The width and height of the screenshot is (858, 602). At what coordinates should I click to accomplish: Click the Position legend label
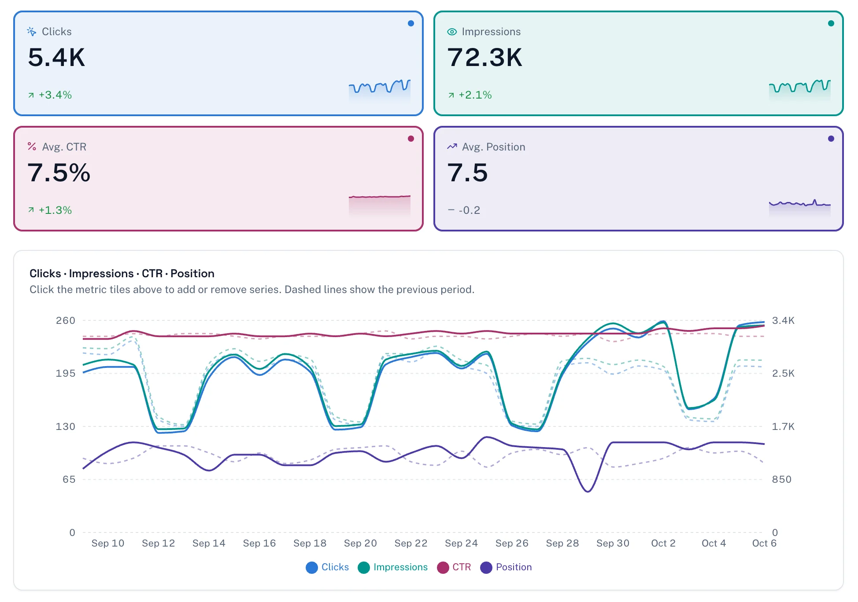tap(514, 567)
